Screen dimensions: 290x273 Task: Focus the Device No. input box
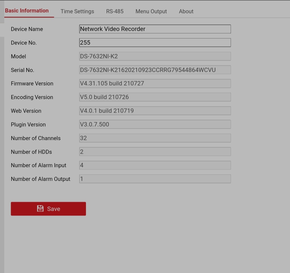[155, 43]
